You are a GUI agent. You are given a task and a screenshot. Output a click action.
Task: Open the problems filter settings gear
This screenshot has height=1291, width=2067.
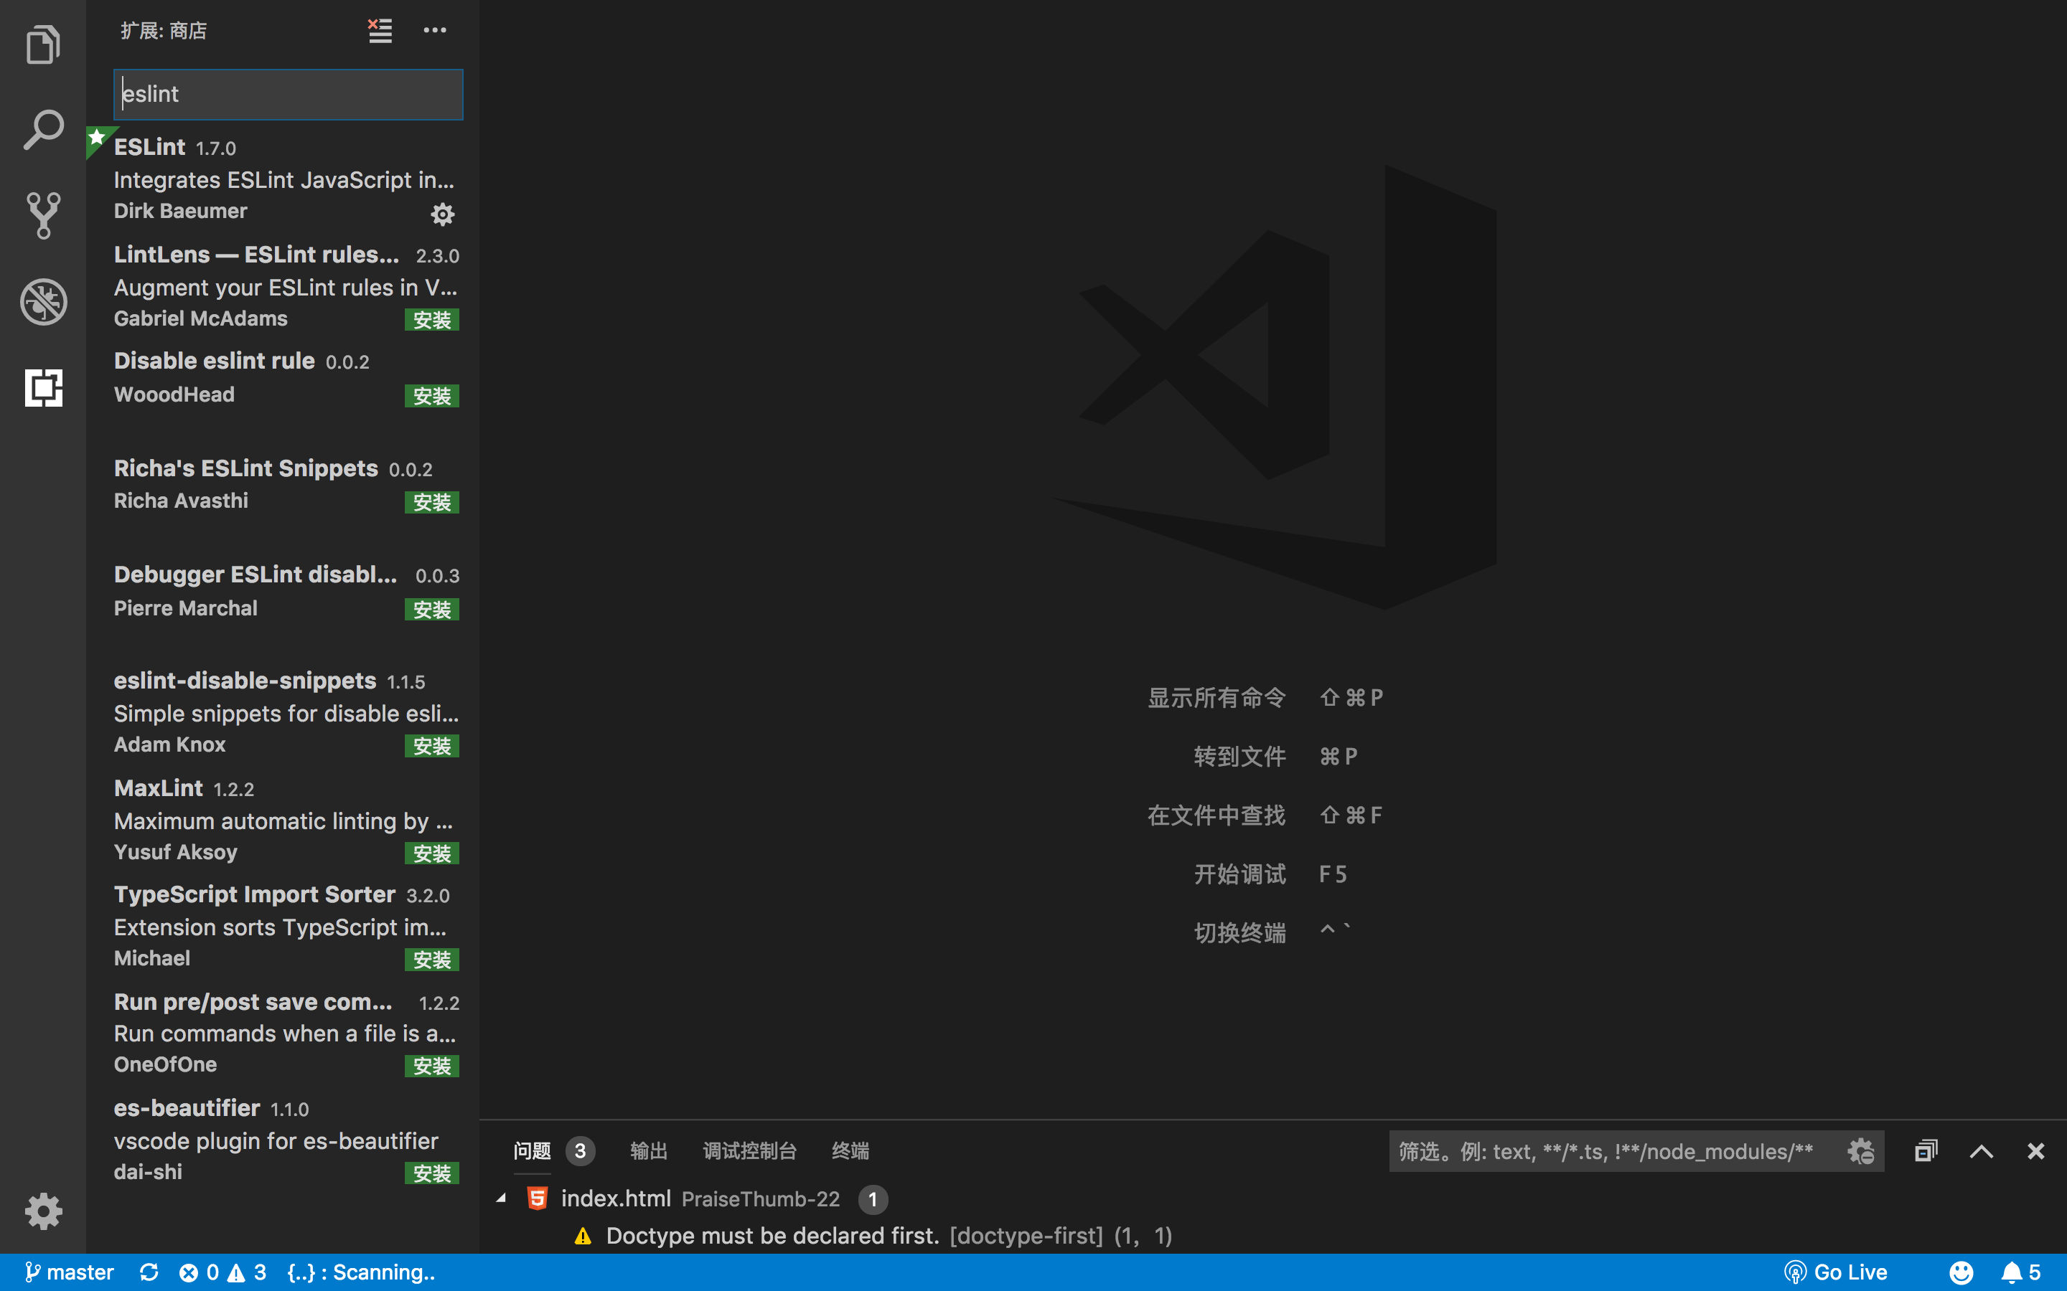click(x=1860, y=1151)
